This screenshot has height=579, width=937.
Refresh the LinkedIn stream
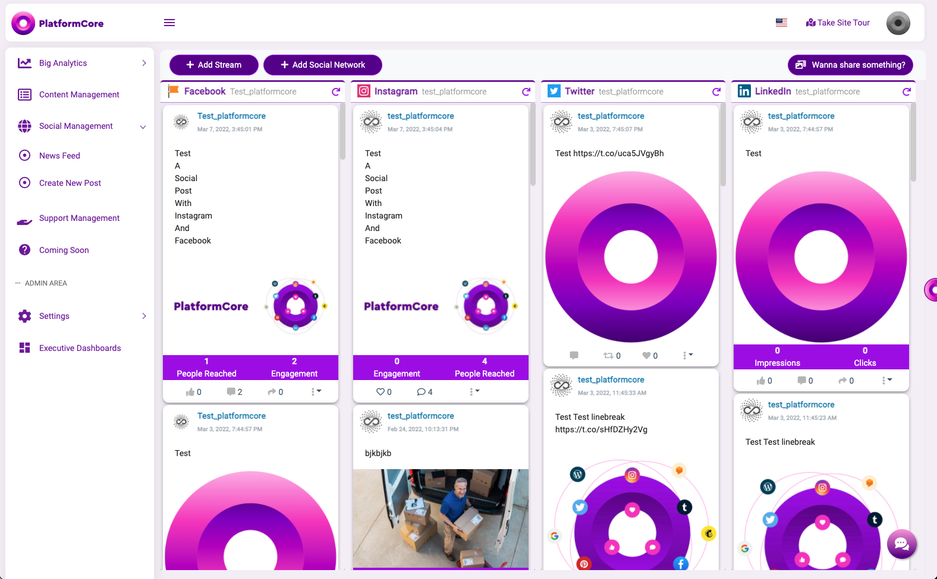(x=907, y=91)
